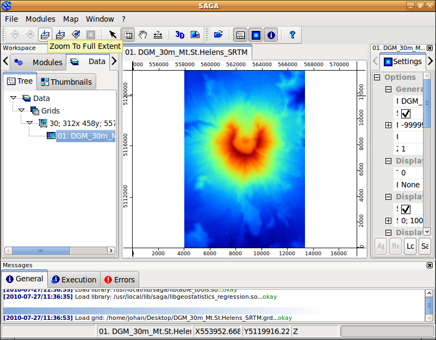Click the Load file folder icon
Image resolution: width=436 pixels, height=340 pixels.
218,35
